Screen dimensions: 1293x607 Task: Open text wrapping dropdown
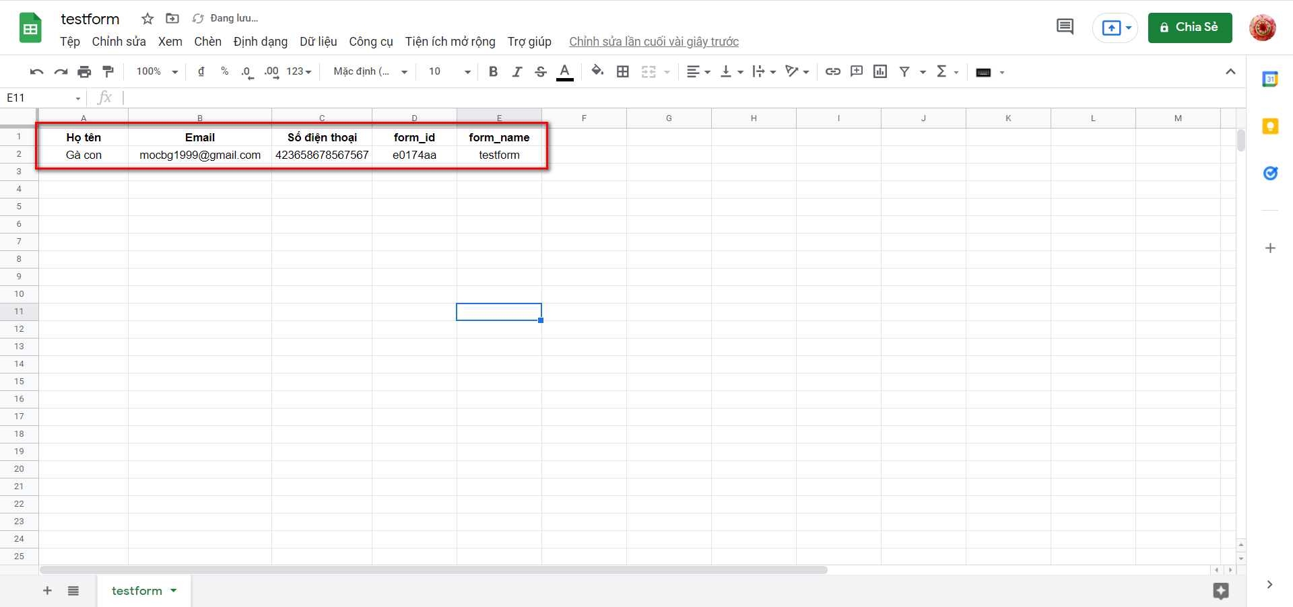tap(764, 71)
